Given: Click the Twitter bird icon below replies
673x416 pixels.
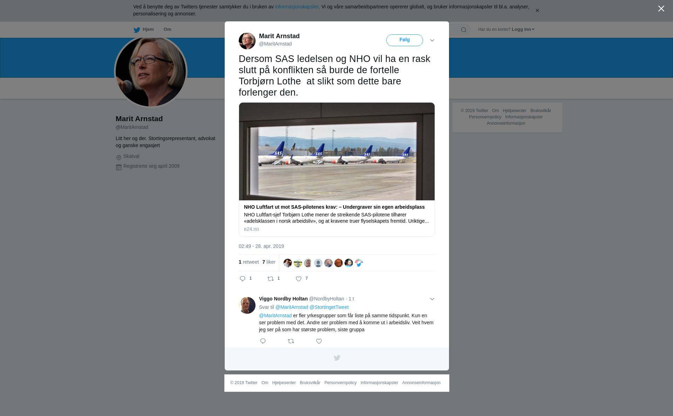Looking at the screenshot, I should 337,358.
